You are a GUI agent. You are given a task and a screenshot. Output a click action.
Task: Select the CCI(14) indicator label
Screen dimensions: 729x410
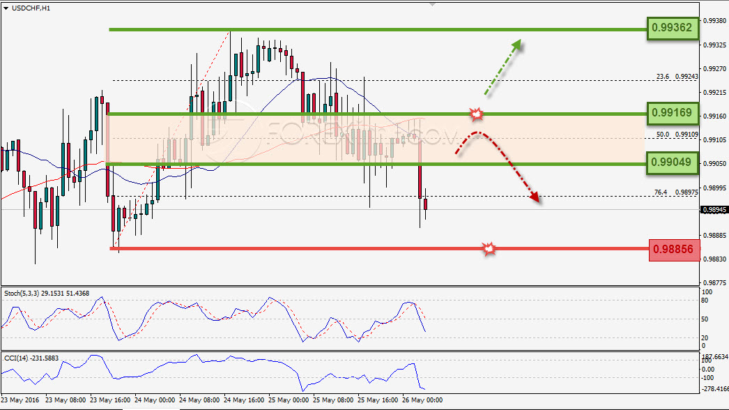tap(31, 358)
